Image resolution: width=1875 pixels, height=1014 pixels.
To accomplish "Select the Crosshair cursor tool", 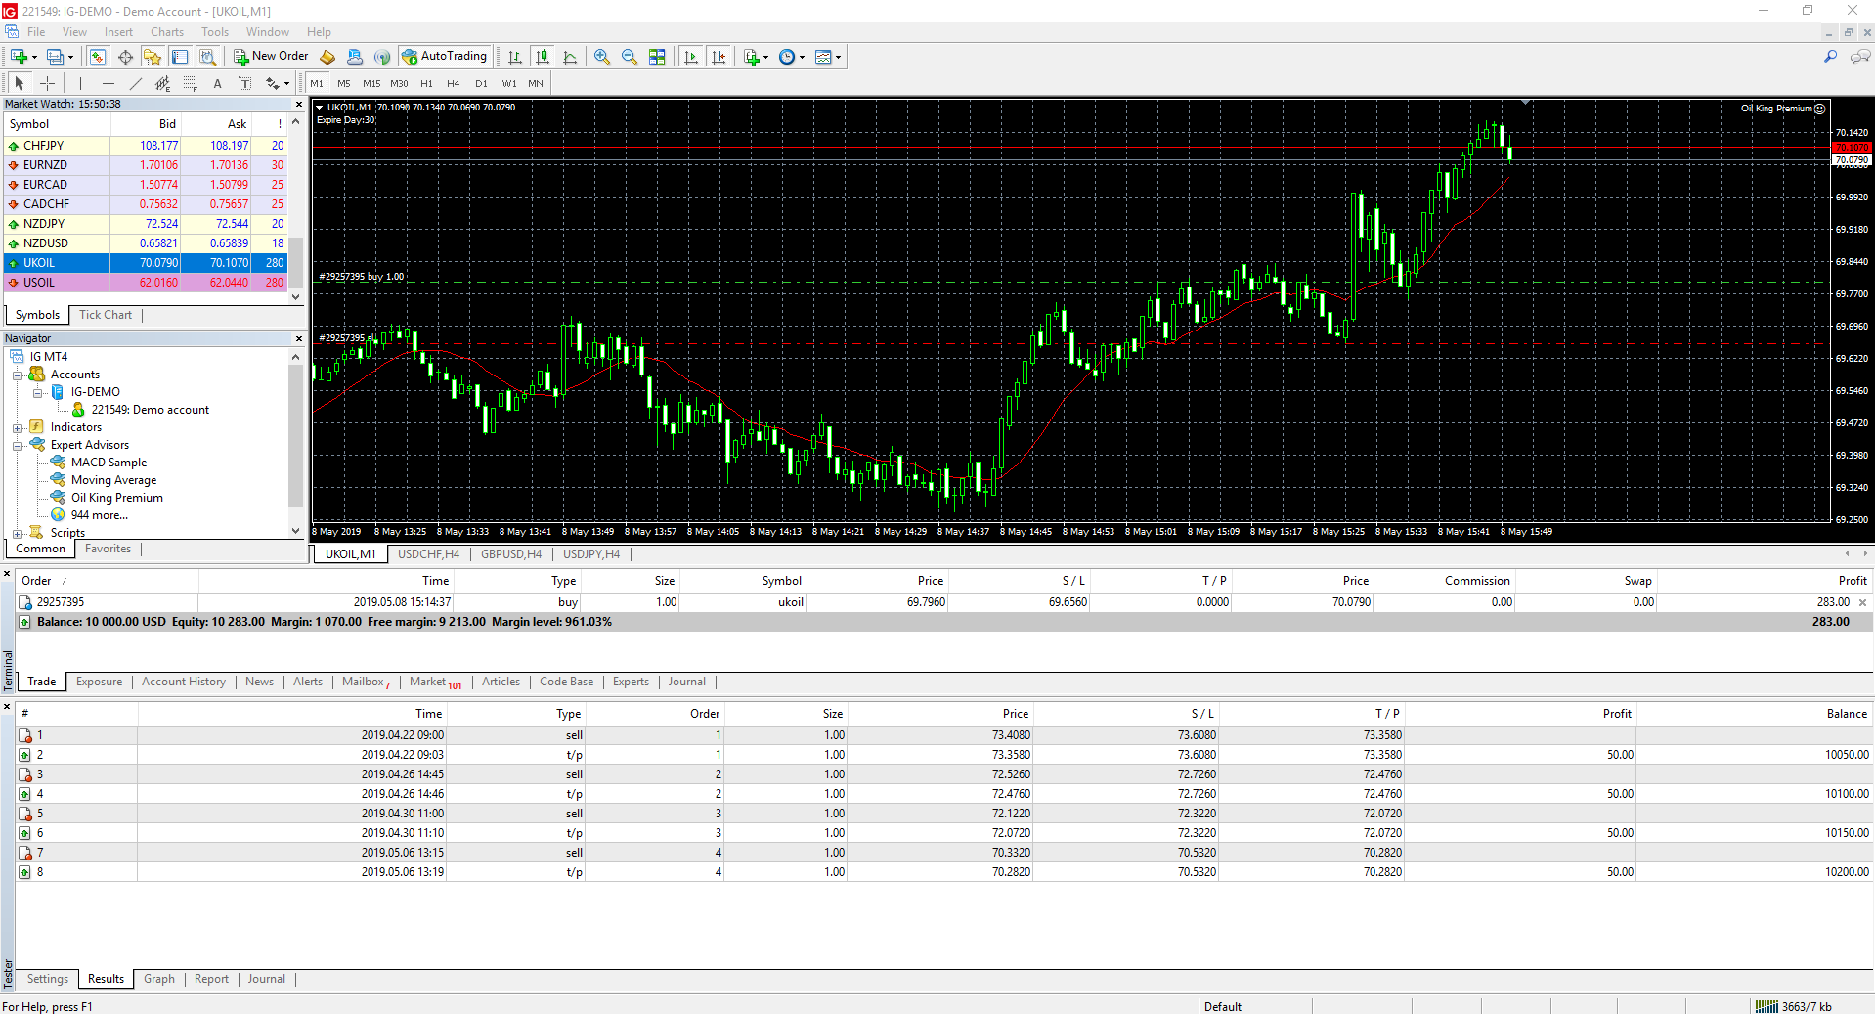I will point(47,84).
